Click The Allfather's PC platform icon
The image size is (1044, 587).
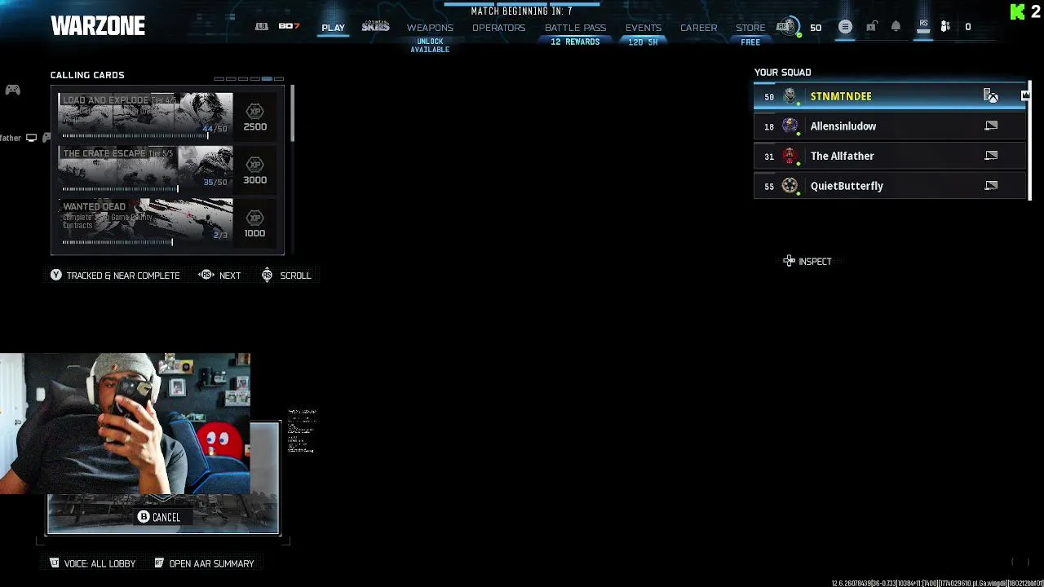tap(991, 156)
